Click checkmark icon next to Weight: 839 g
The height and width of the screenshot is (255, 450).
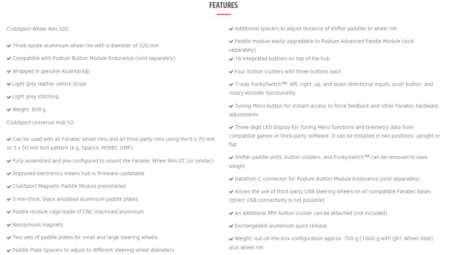(9, 110)
